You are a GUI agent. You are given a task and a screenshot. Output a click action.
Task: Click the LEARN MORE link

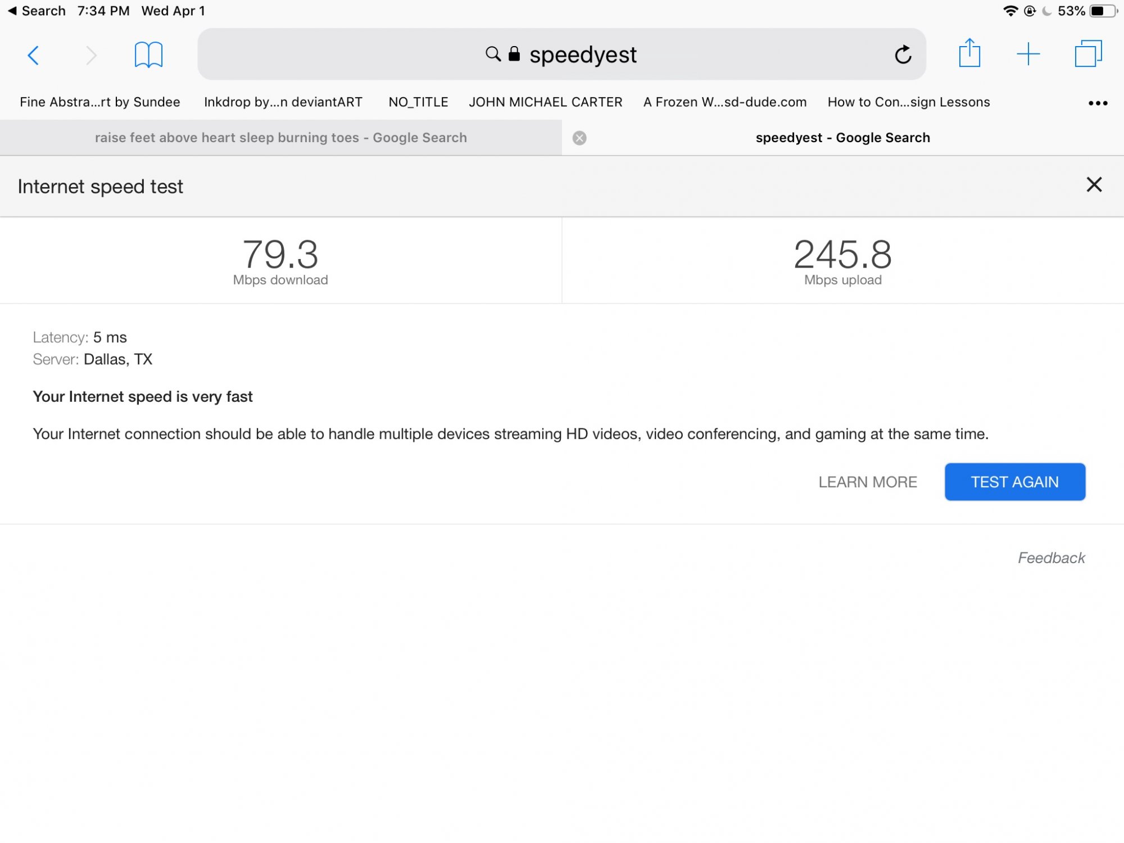coord(867,482)
